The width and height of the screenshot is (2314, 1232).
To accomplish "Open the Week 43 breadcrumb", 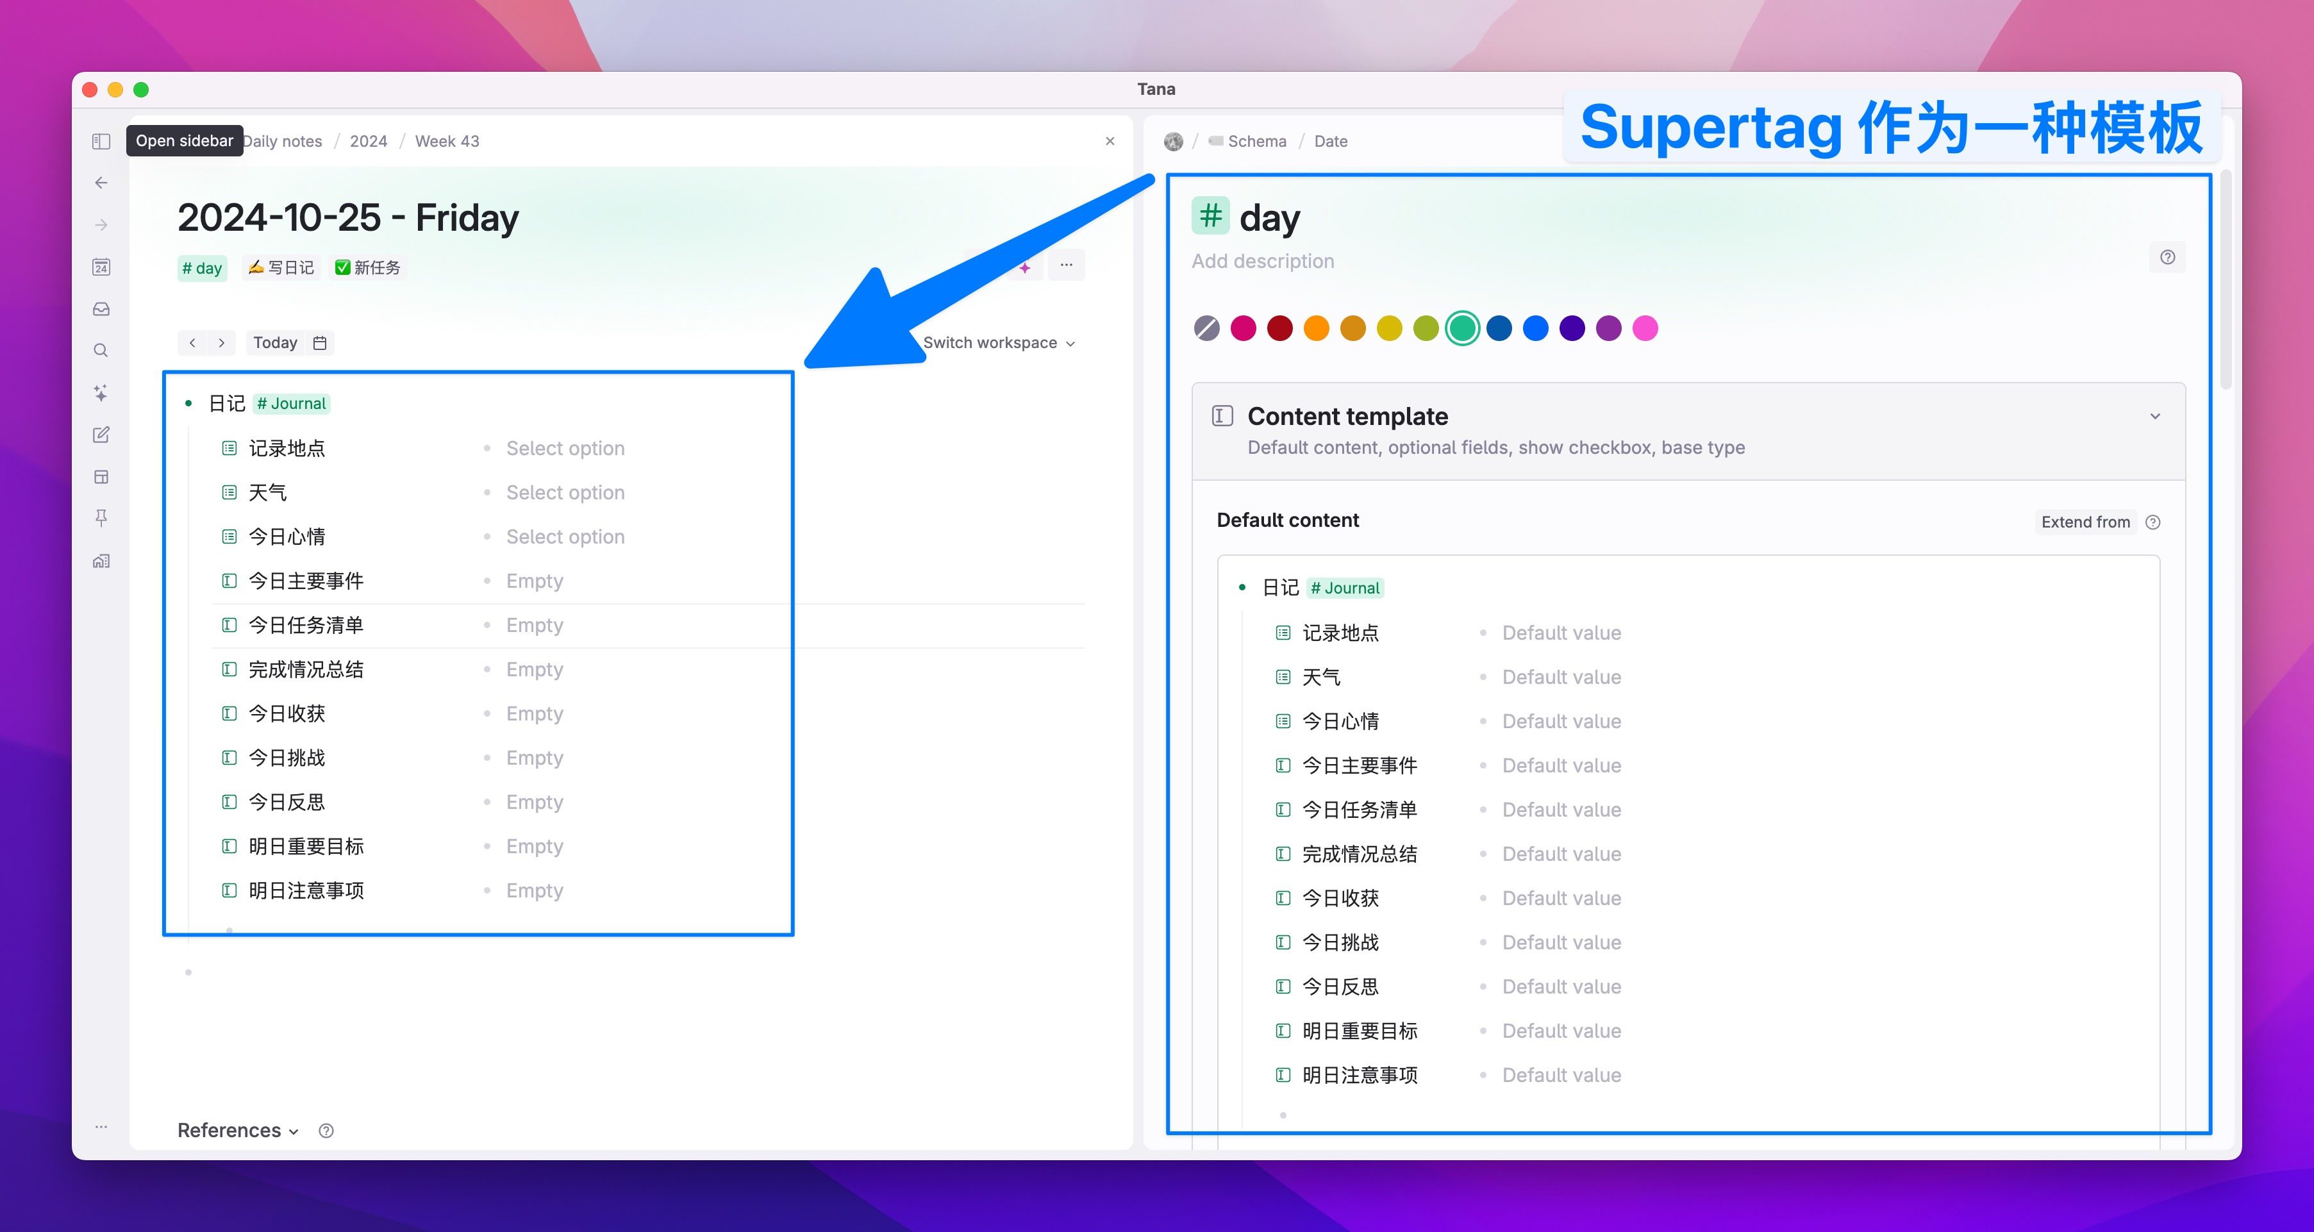I will tap(446, 141).
